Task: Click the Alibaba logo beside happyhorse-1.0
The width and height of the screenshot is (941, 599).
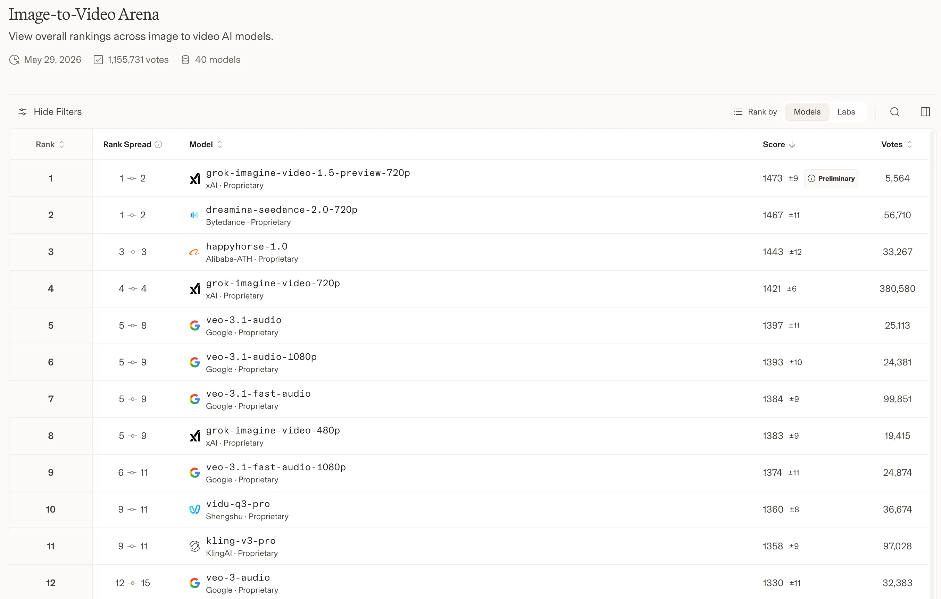Action: click(194, 252)
